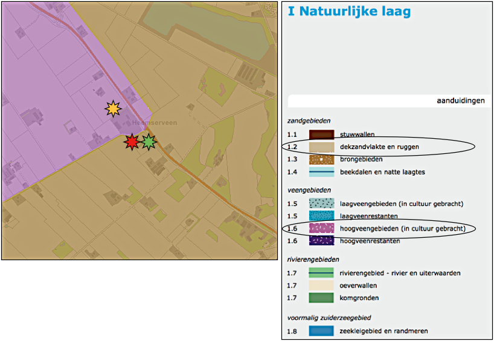Click the number 1.4 beside beekdalen
Image resolution: width=494 pixels, height=341 pixels.
(292, 172)
